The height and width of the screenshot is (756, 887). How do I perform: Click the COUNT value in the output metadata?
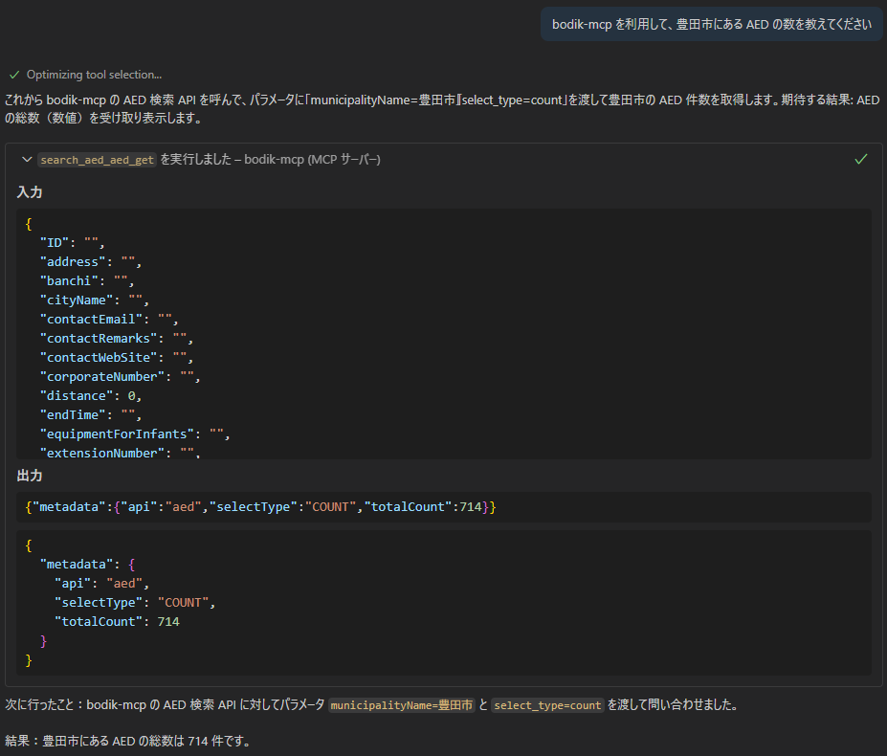pos(184,602)
